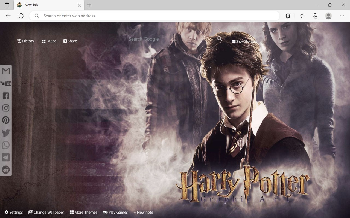This screenshot has height=218, width=350.
Task: Open Play Games
Action: (x=115, y=212)
